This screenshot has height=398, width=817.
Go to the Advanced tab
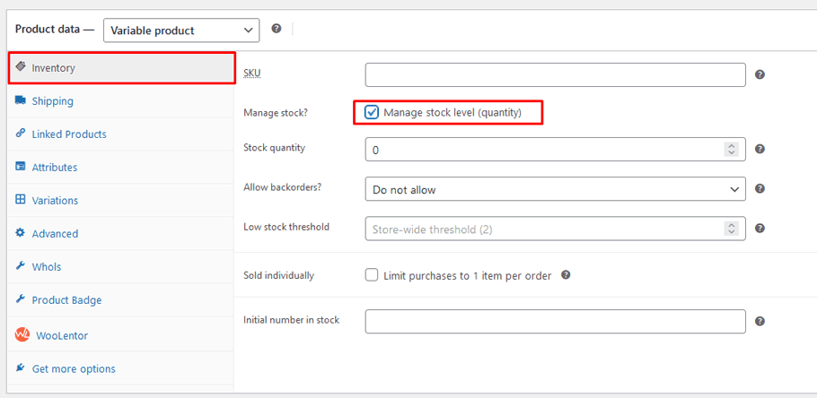coord(121,234)
